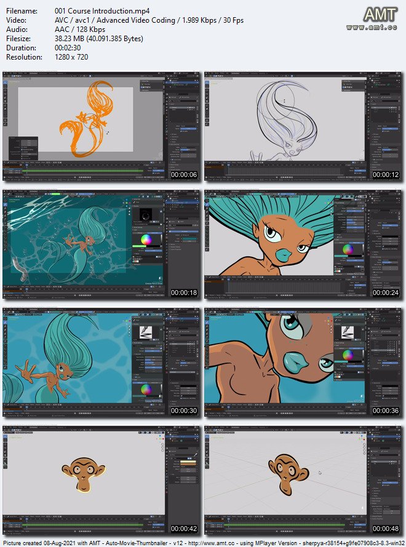Pick from color wheel in 00:00:36 frame
Screen dimensions: 406x547
[348, 355]
